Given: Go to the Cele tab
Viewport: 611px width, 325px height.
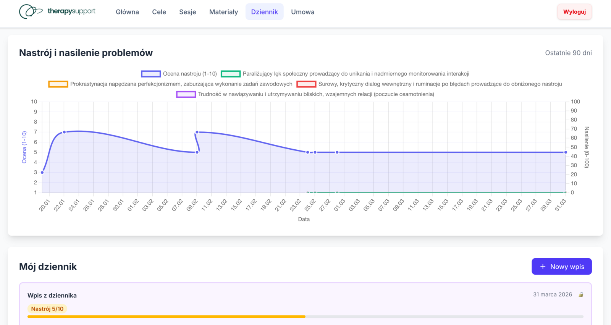Looking at the screenshot, I should pos(159,12).
